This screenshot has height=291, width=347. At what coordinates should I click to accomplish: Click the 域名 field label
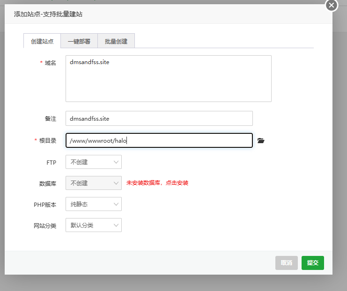pos(50,63)
